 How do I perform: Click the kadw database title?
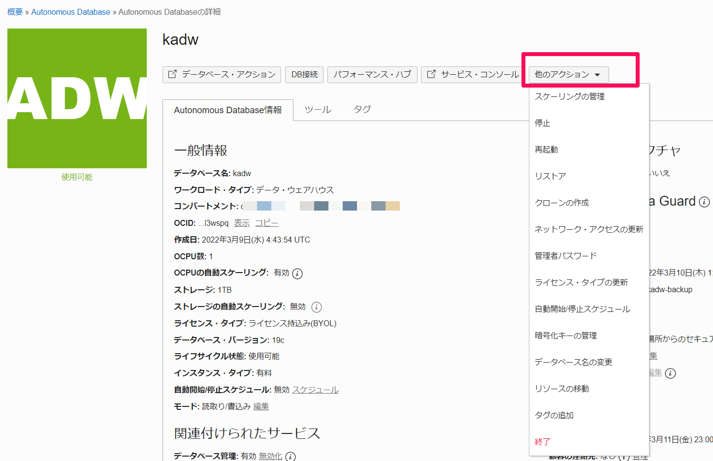180,39
